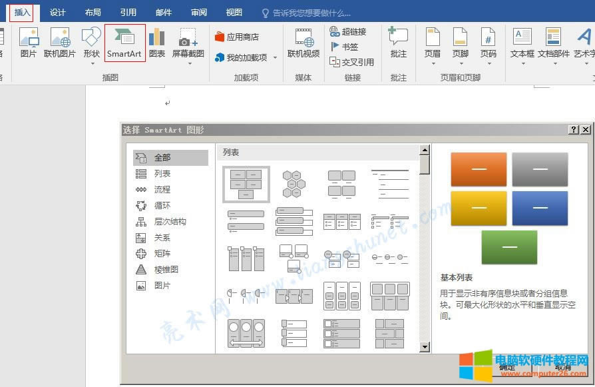Click the 联机图片 online pictures icon
Screen dimensions: 595x387
[60, 43]
